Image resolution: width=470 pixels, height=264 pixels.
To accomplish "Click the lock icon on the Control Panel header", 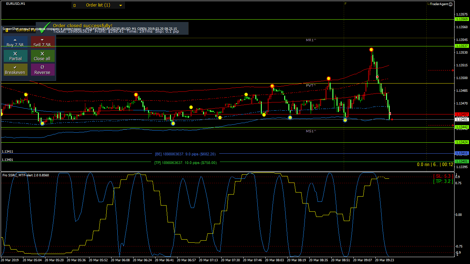I will click(x=7, y=30).
